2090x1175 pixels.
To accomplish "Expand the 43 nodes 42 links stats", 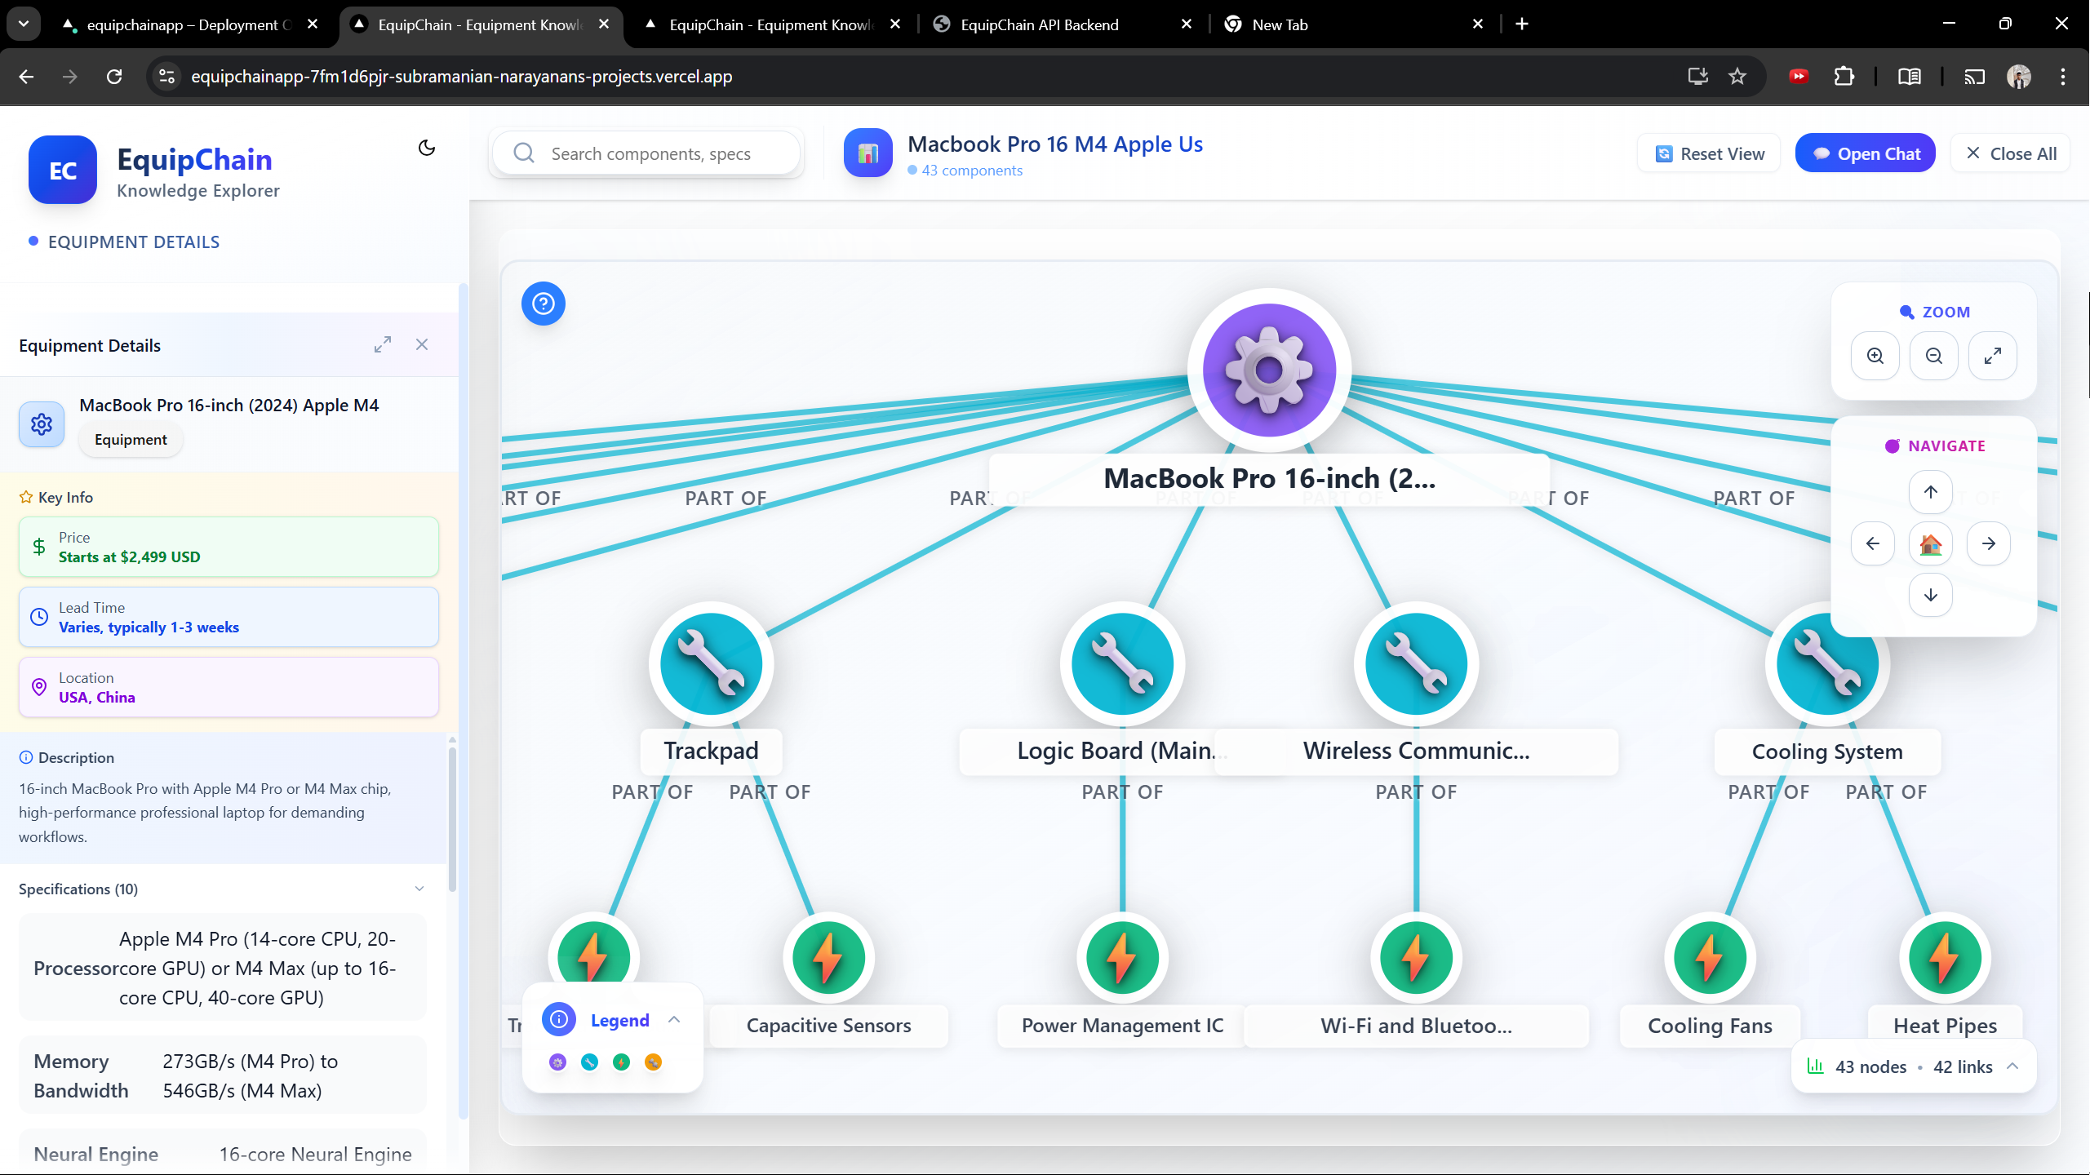I will [2013, 1066].
